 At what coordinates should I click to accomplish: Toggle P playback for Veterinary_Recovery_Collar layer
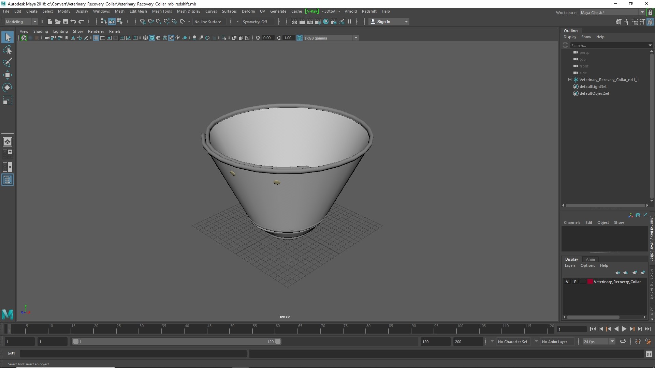click(575, 282)
